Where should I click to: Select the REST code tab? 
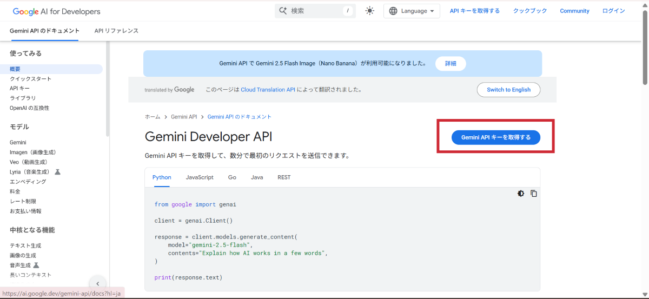pyautogui.click(x=284, y=177)
